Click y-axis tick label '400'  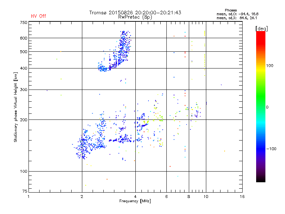[24, 68]
